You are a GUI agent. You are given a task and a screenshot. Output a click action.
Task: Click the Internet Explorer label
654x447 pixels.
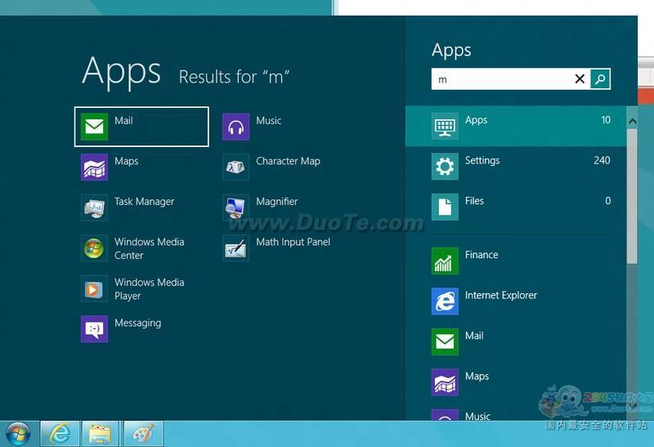point(501,295)
